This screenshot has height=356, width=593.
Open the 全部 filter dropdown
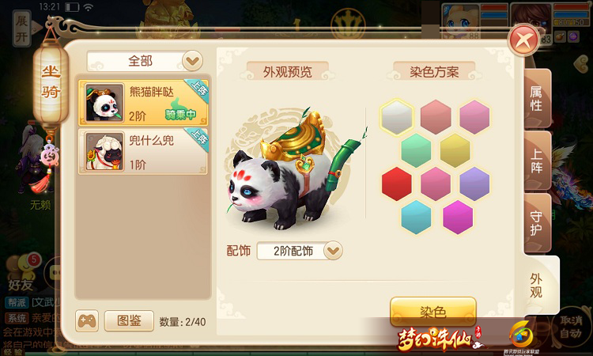pos(145,61)
